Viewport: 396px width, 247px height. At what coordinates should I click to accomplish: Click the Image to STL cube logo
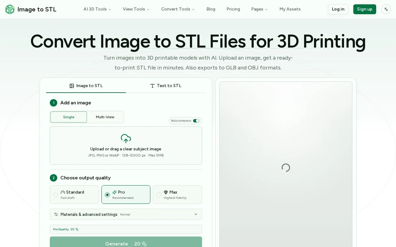pos(10,9)
